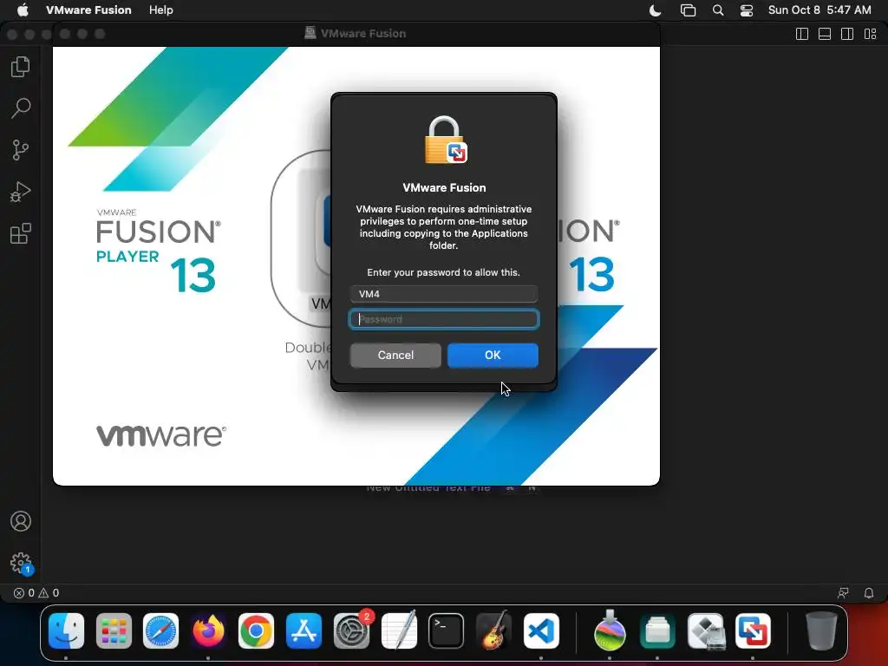Screen dimensions: 888x666
Task: Open Control Center in the menu bar
Action: [747, 10]
